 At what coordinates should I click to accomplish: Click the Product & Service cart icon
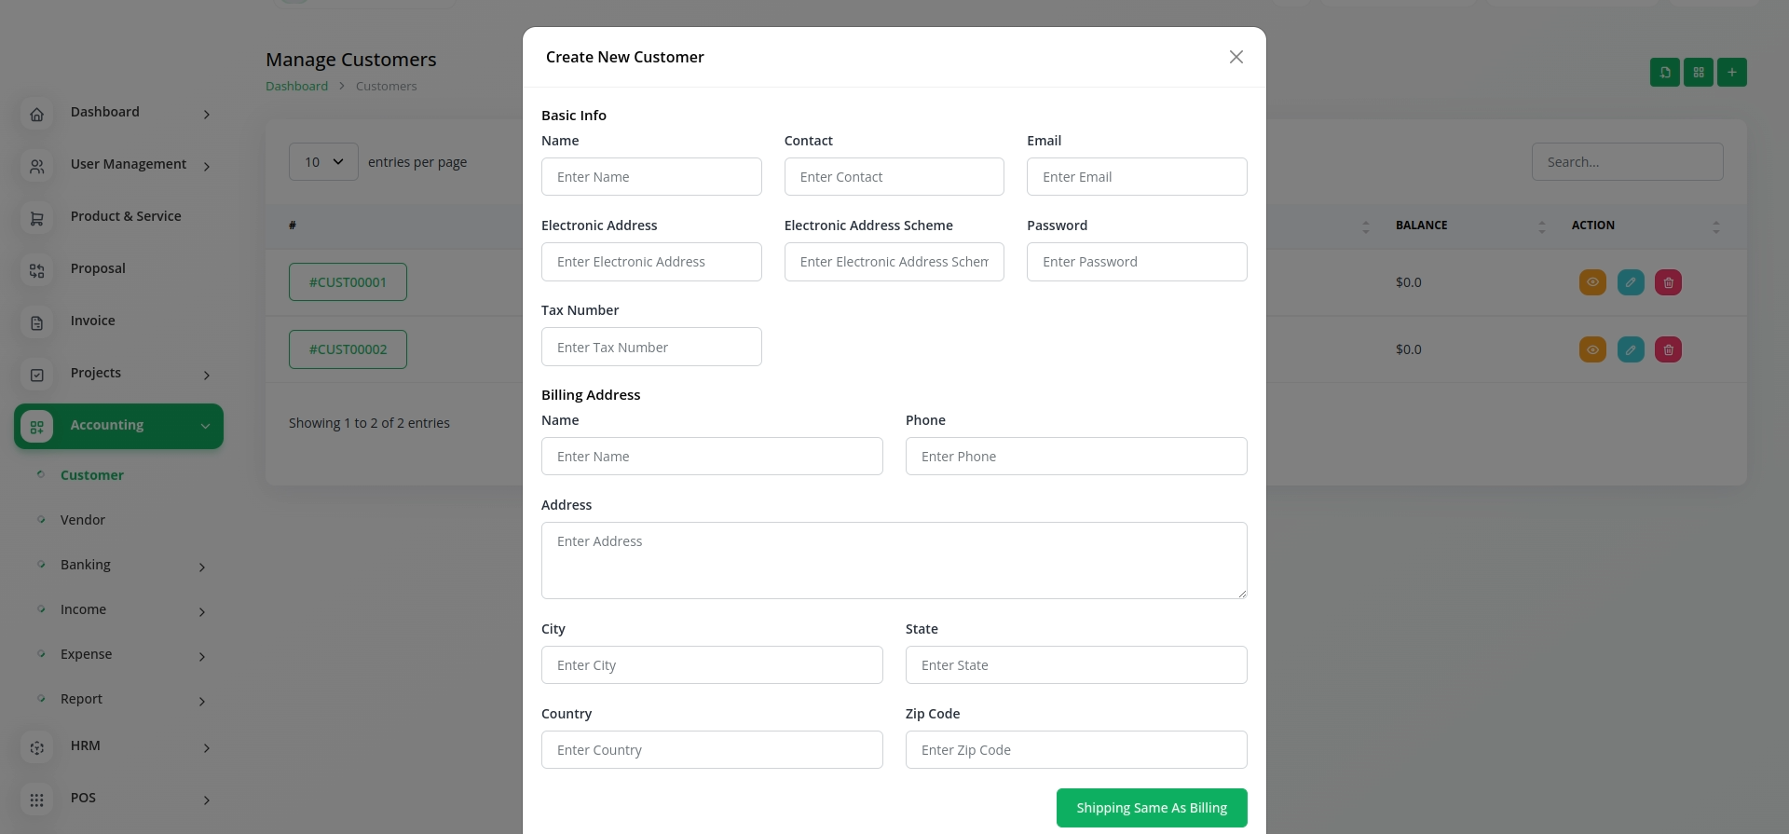(x=36, y=218)
